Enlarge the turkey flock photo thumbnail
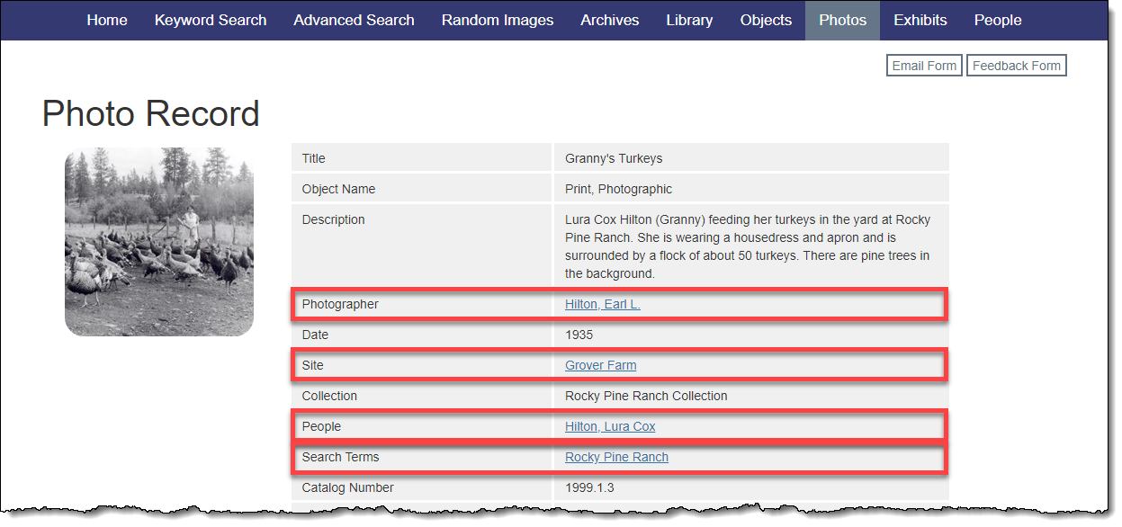The width and height of the screenshot is (1122, 527). click(x=159, y=242)
